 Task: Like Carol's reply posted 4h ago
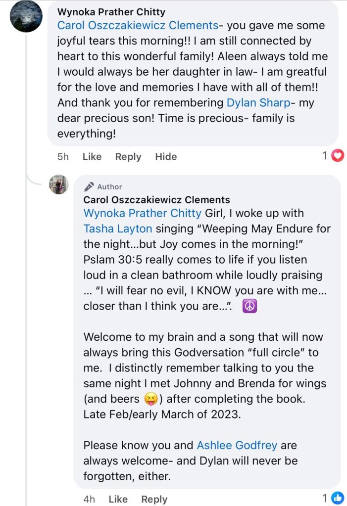coord(118,499)
